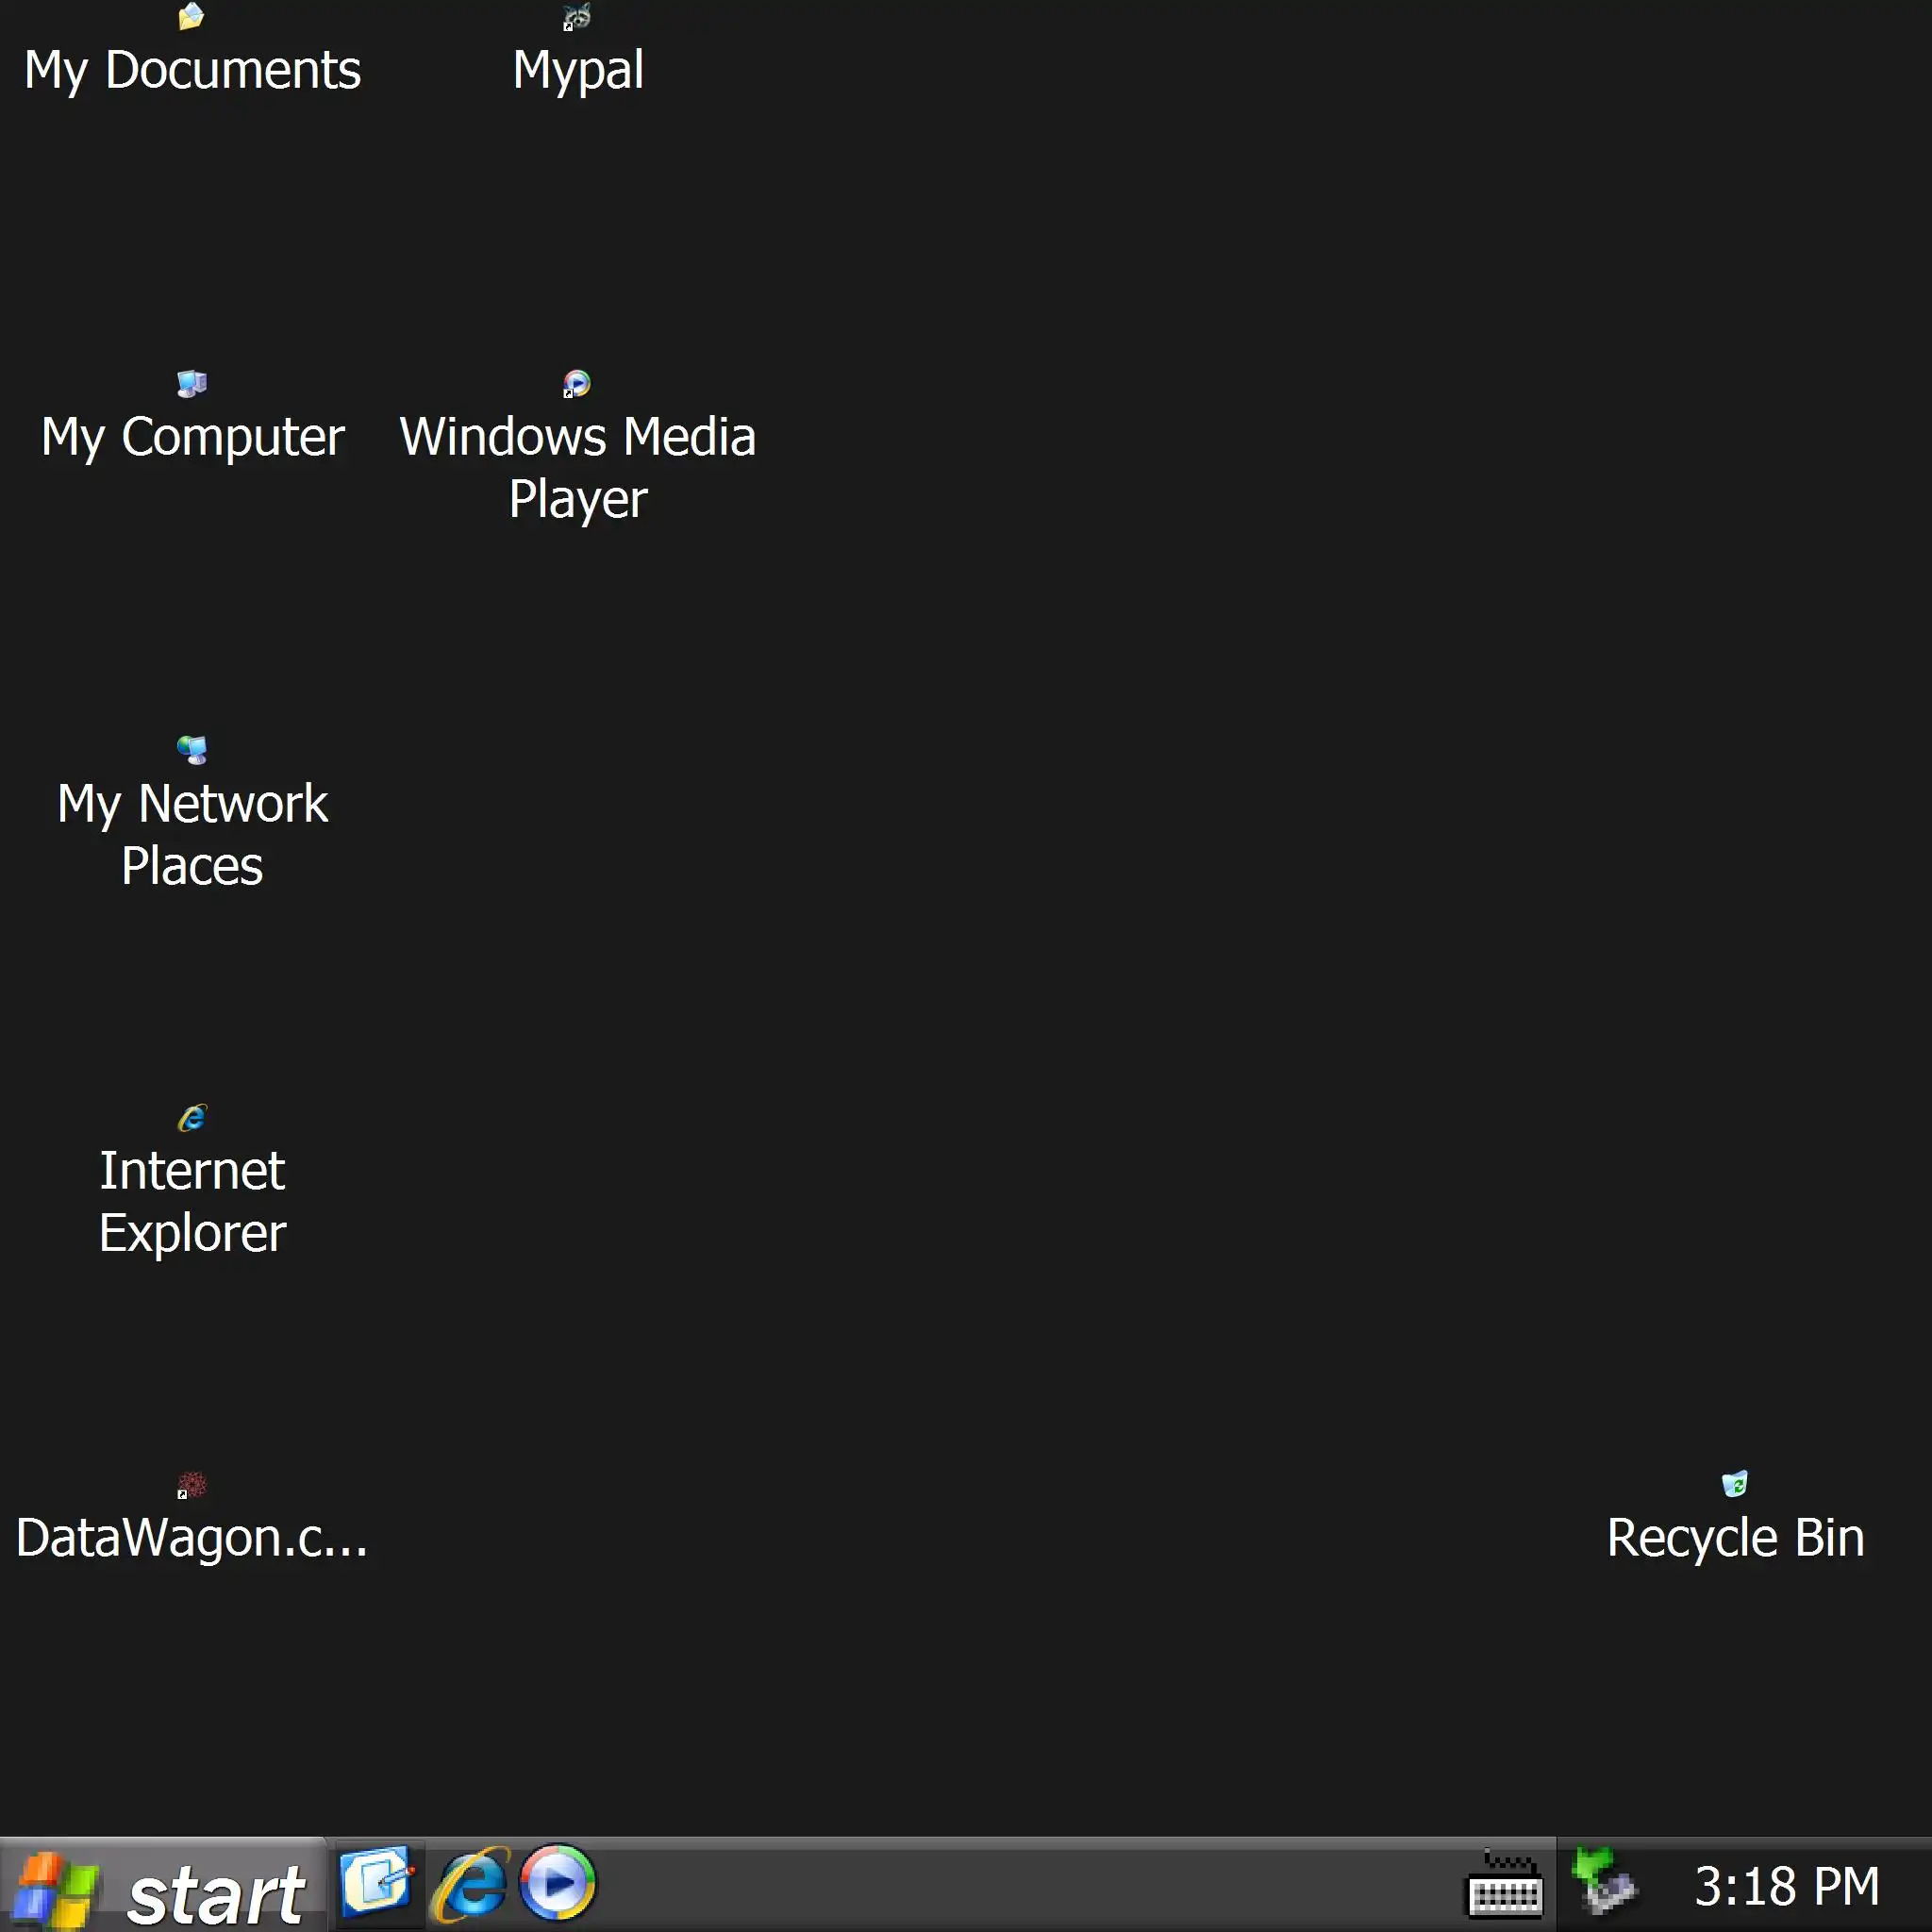The width and height of the screenshot is (1932, 1932).
Task: Click the on-screen keyboard taskbar icon
Action: tap(1503, 1886)
